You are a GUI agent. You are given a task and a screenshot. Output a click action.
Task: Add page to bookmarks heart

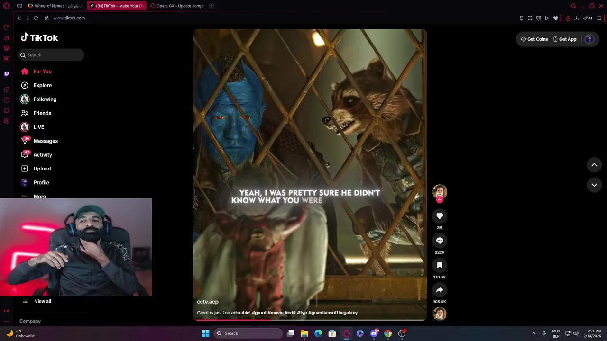(x=556, y=18)
